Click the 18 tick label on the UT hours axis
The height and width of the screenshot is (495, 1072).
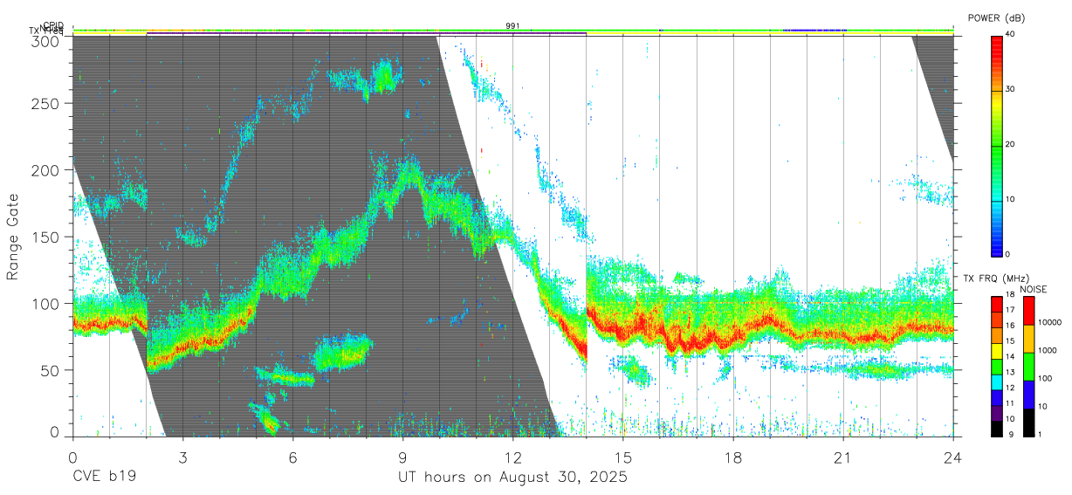click(x=733, y=457)
